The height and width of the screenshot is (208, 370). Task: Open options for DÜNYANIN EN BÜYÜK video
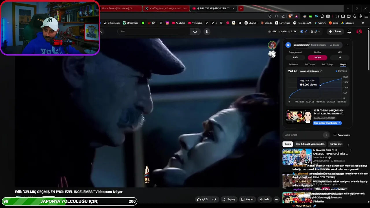click(351, 151)
